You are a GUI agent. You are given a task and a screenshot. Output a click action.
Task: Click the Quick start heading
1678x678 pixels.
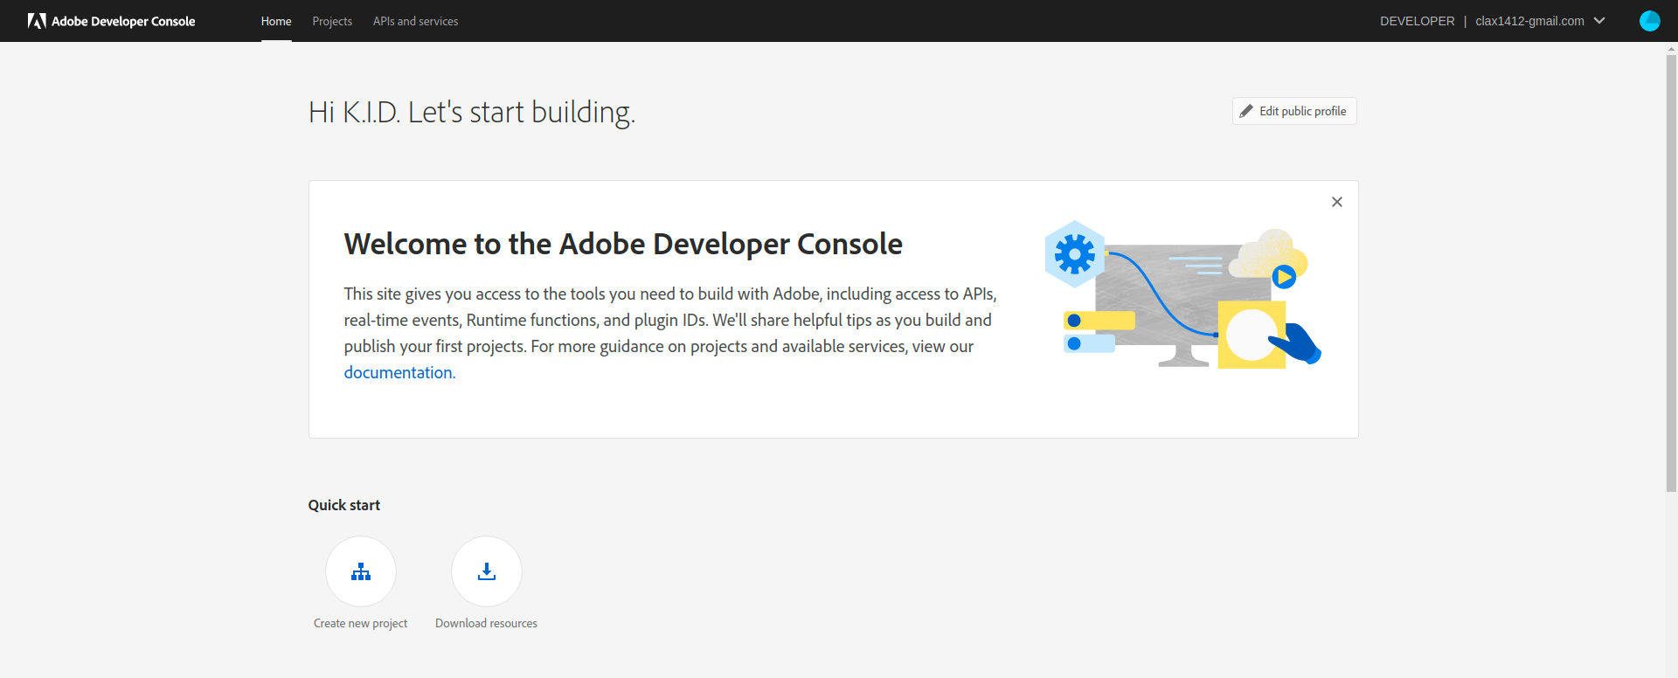click(343, 505)
